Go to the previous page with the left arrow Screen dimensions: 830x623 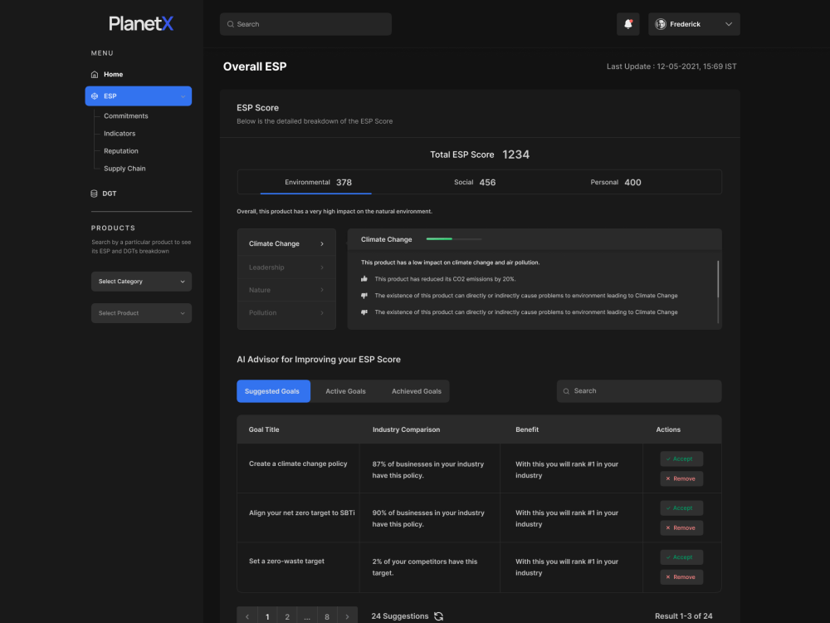tap(247, 616)
